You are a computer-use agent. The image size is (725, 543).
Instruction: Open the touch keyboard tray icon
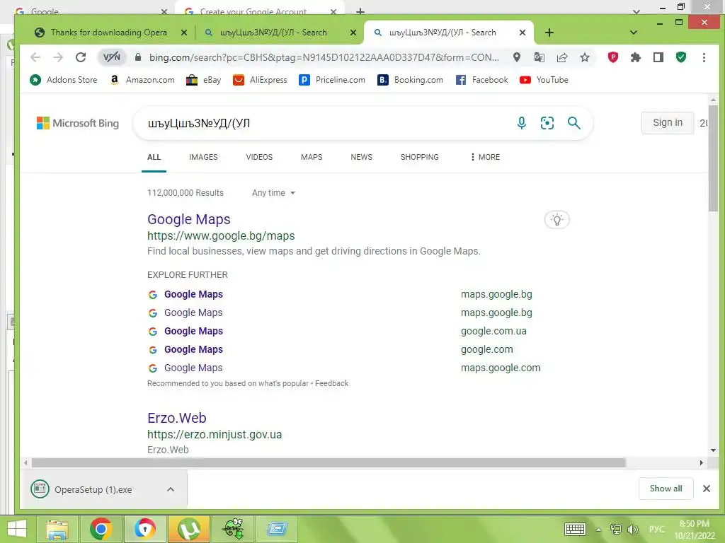575,529
